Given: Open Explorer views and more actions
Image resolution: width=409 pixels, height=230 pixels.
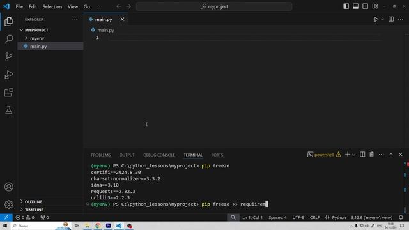Looking at the screenshot, I should pos(75,19).
